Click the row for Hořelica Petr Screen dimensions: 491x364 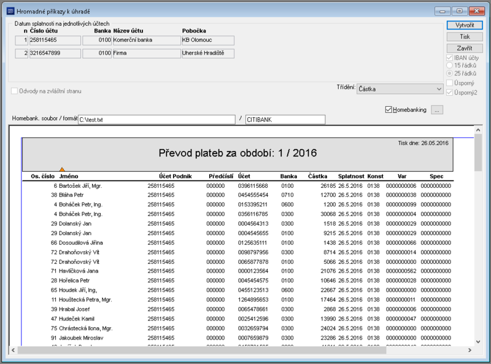238,281
